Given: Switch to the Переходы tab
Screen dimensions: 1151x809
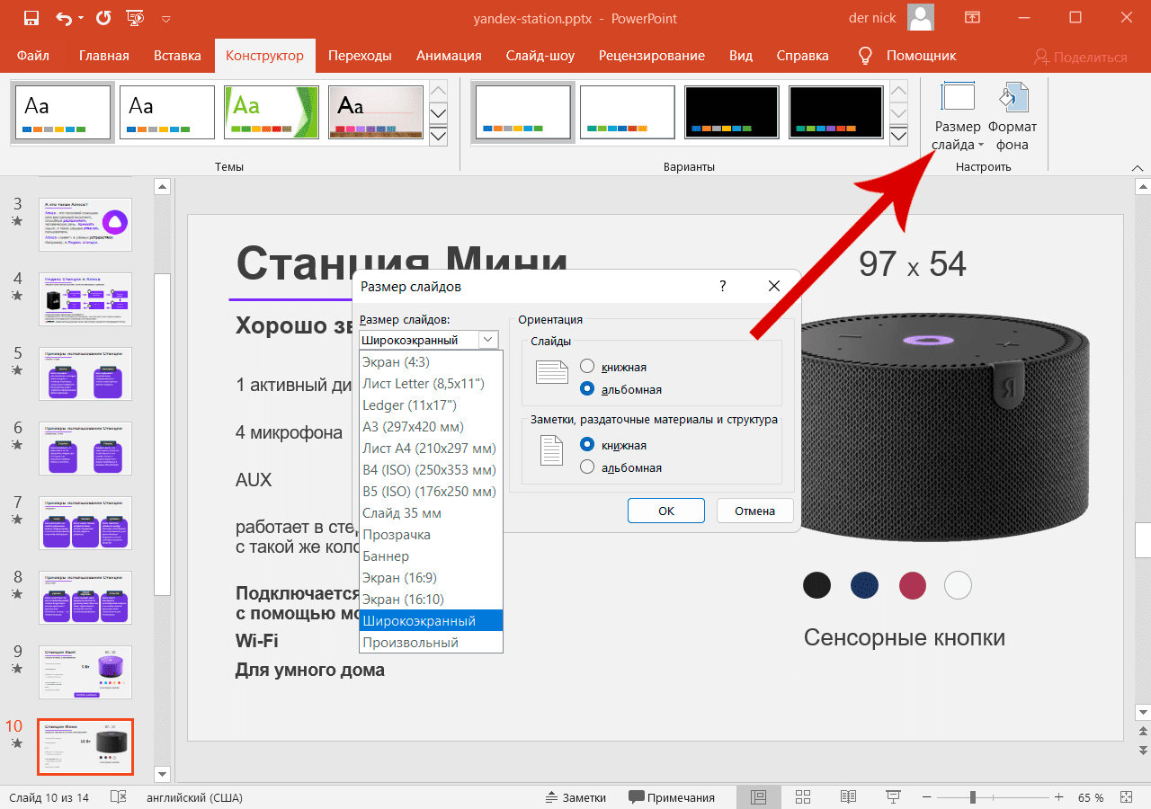Looking at the screenshot, I should click(360, 56).
